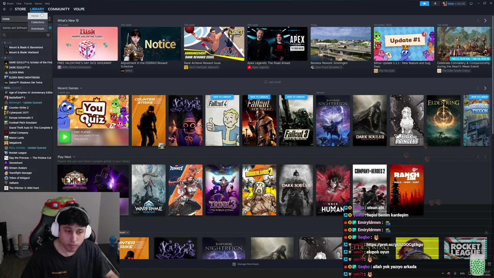Open the VOLPE profile tab
Viewport: 494px width, 278px height.
79,9
